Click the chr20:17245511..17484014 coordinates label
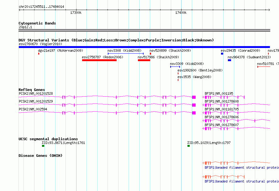279x191 pixels. pyautogui.click(x=41, y=7)
